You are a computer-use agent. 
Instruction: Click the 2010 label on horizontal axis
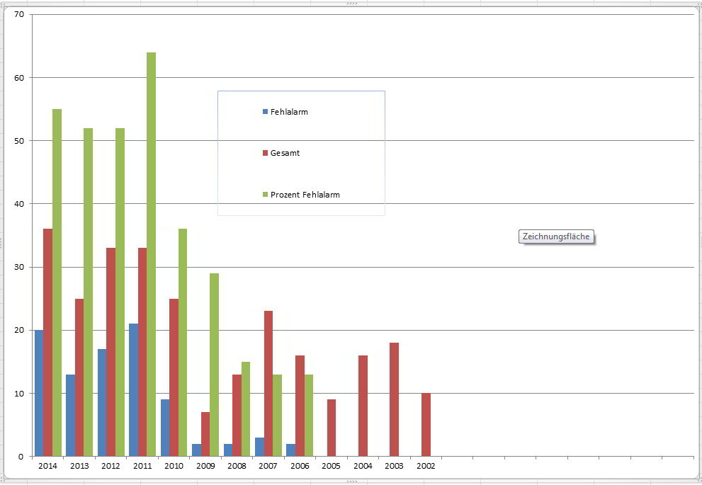pyautogui.click(x=174, y=466)
